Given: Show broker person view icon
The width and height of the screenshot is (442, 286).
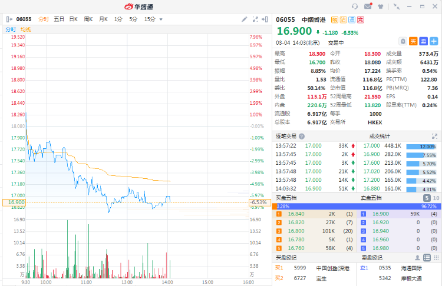Looking at the screenshot, I should click(417, 258).
